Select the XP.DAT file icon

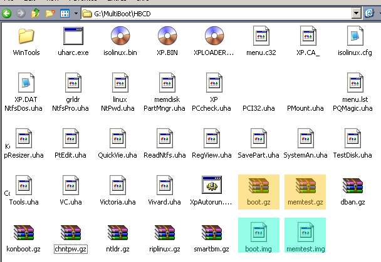26,83
